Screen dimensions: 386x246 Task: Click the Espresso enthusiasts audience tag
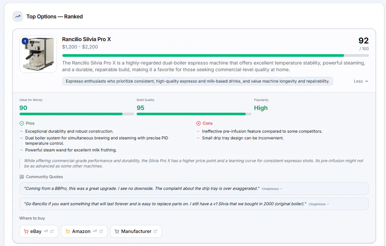tap(198, 81)
